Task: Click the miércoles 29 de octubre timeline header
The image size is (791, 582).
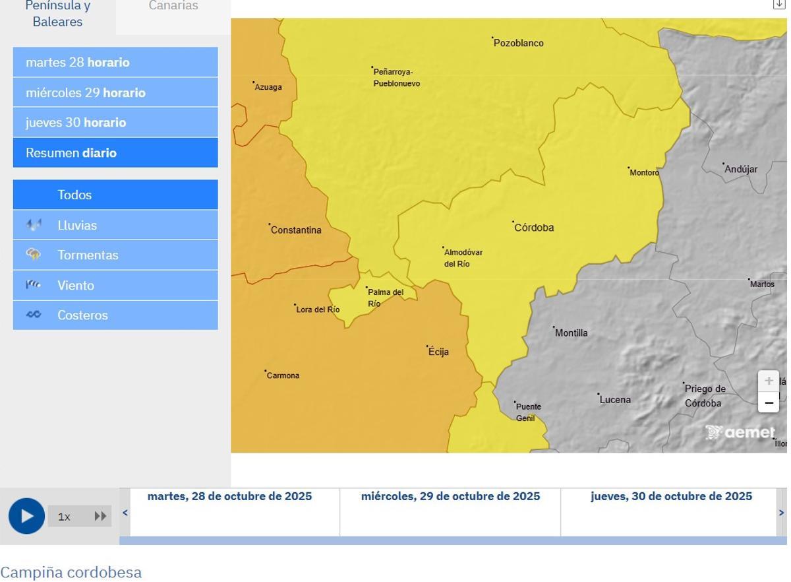Action: click(x=450, y=496)
